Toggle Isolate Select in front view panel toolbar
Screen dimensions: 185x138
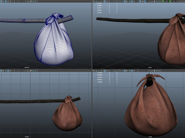27,71
